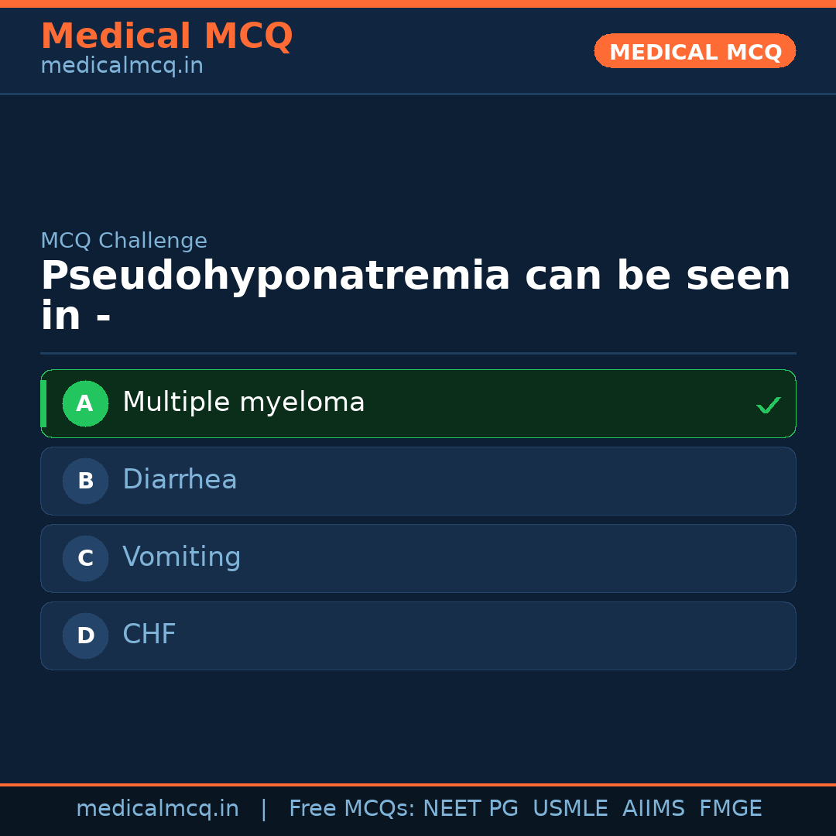Select the "CHF" answer text
This screenshot has height=836, width=836.
(149, 635)
